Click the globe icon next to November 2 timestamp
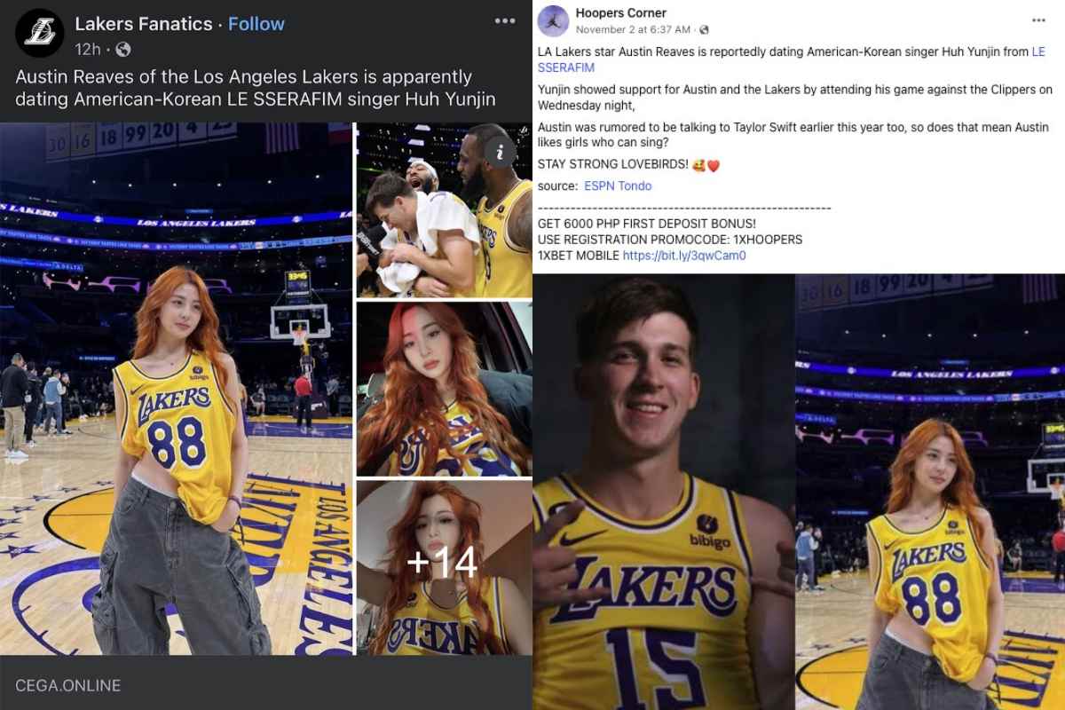 (703, 30)
